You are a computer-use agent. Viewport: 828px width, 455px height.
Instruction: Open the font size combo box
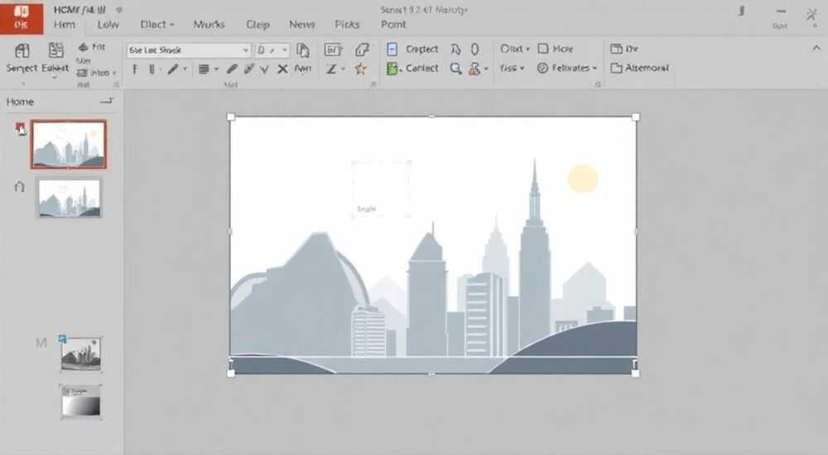[x=272, y=50]
